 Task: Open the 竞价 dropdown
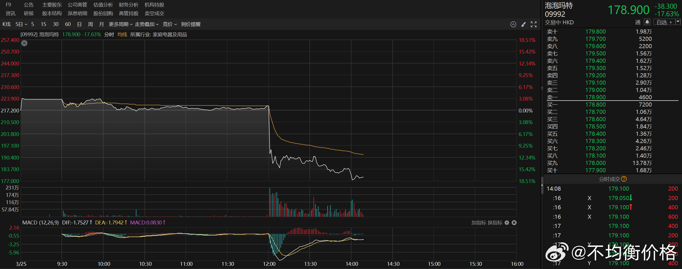170,24
